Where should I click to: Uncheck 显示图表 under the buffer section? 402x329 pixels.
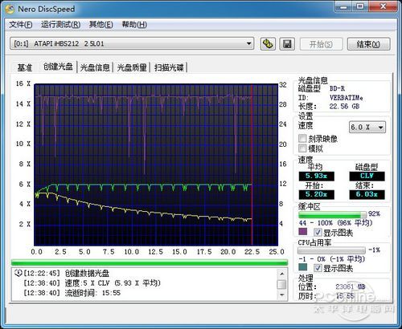tap(318, 232)
